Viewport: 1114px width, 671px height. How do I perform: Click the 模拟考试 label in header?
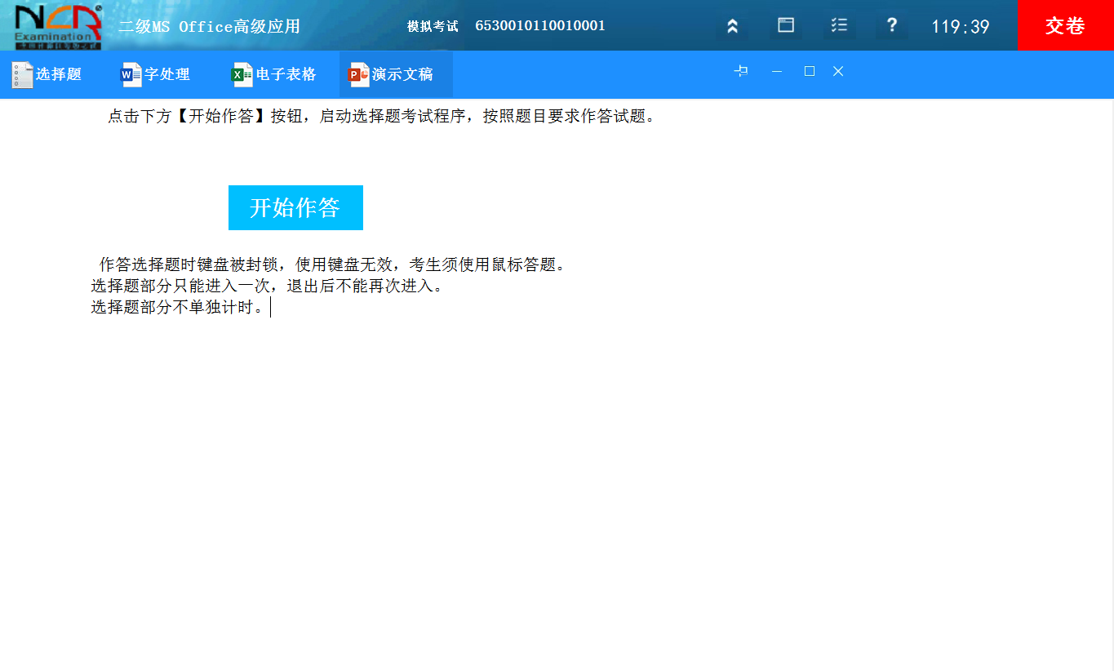[433, 25]
